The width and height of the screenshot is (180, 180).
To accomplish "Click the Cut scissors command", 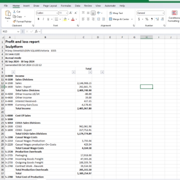I will pos(16,11).
